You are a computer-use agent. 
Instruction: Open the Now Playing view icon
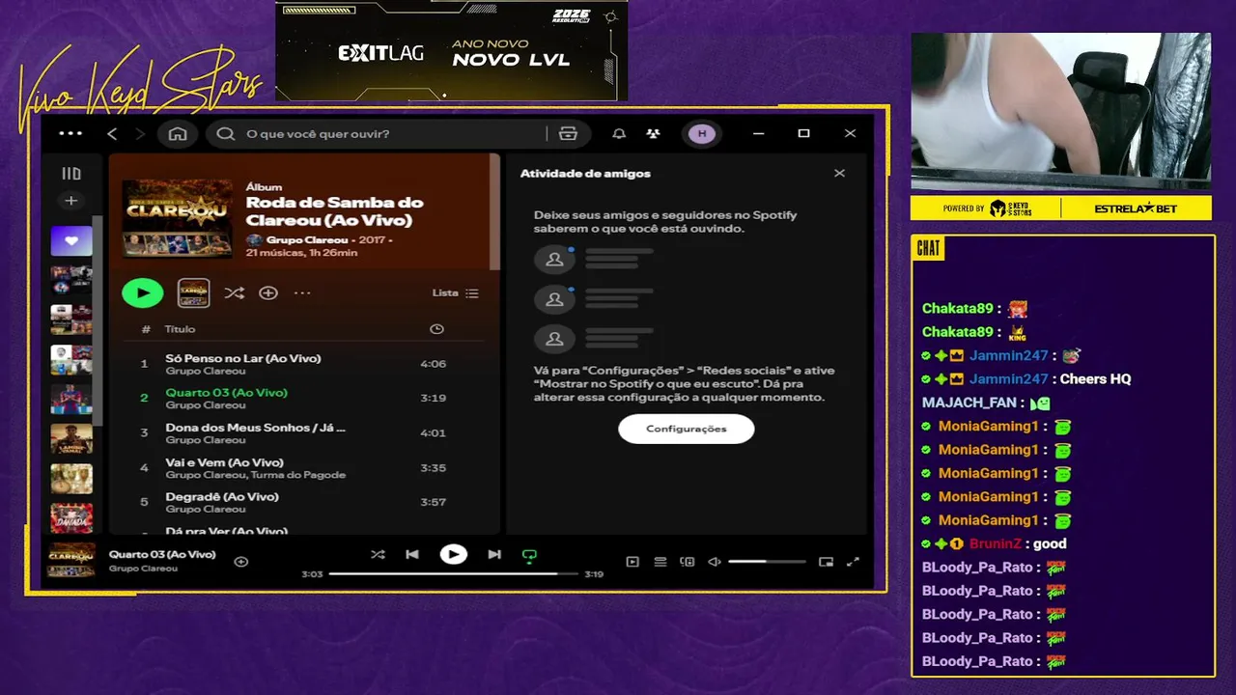pyautogui.click(x=632, y=562)
